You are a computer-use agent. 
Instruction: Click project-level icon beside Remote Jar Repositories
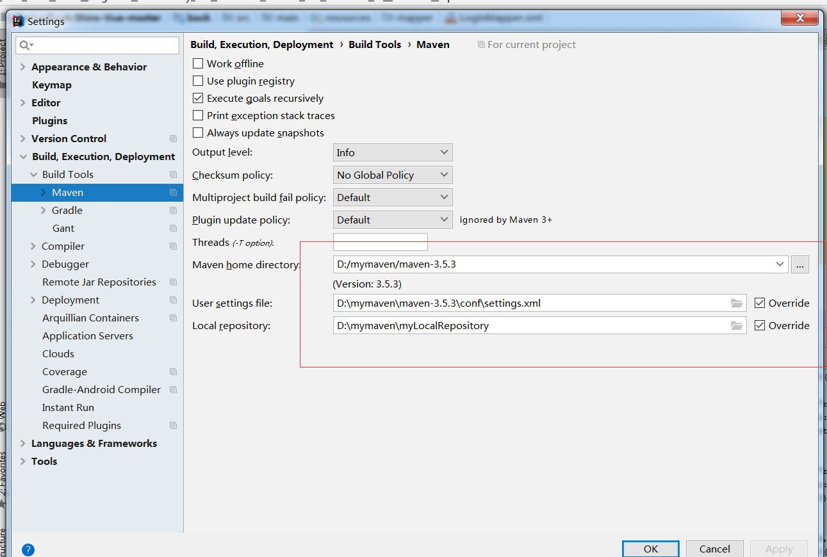click(x=173, y=282)
